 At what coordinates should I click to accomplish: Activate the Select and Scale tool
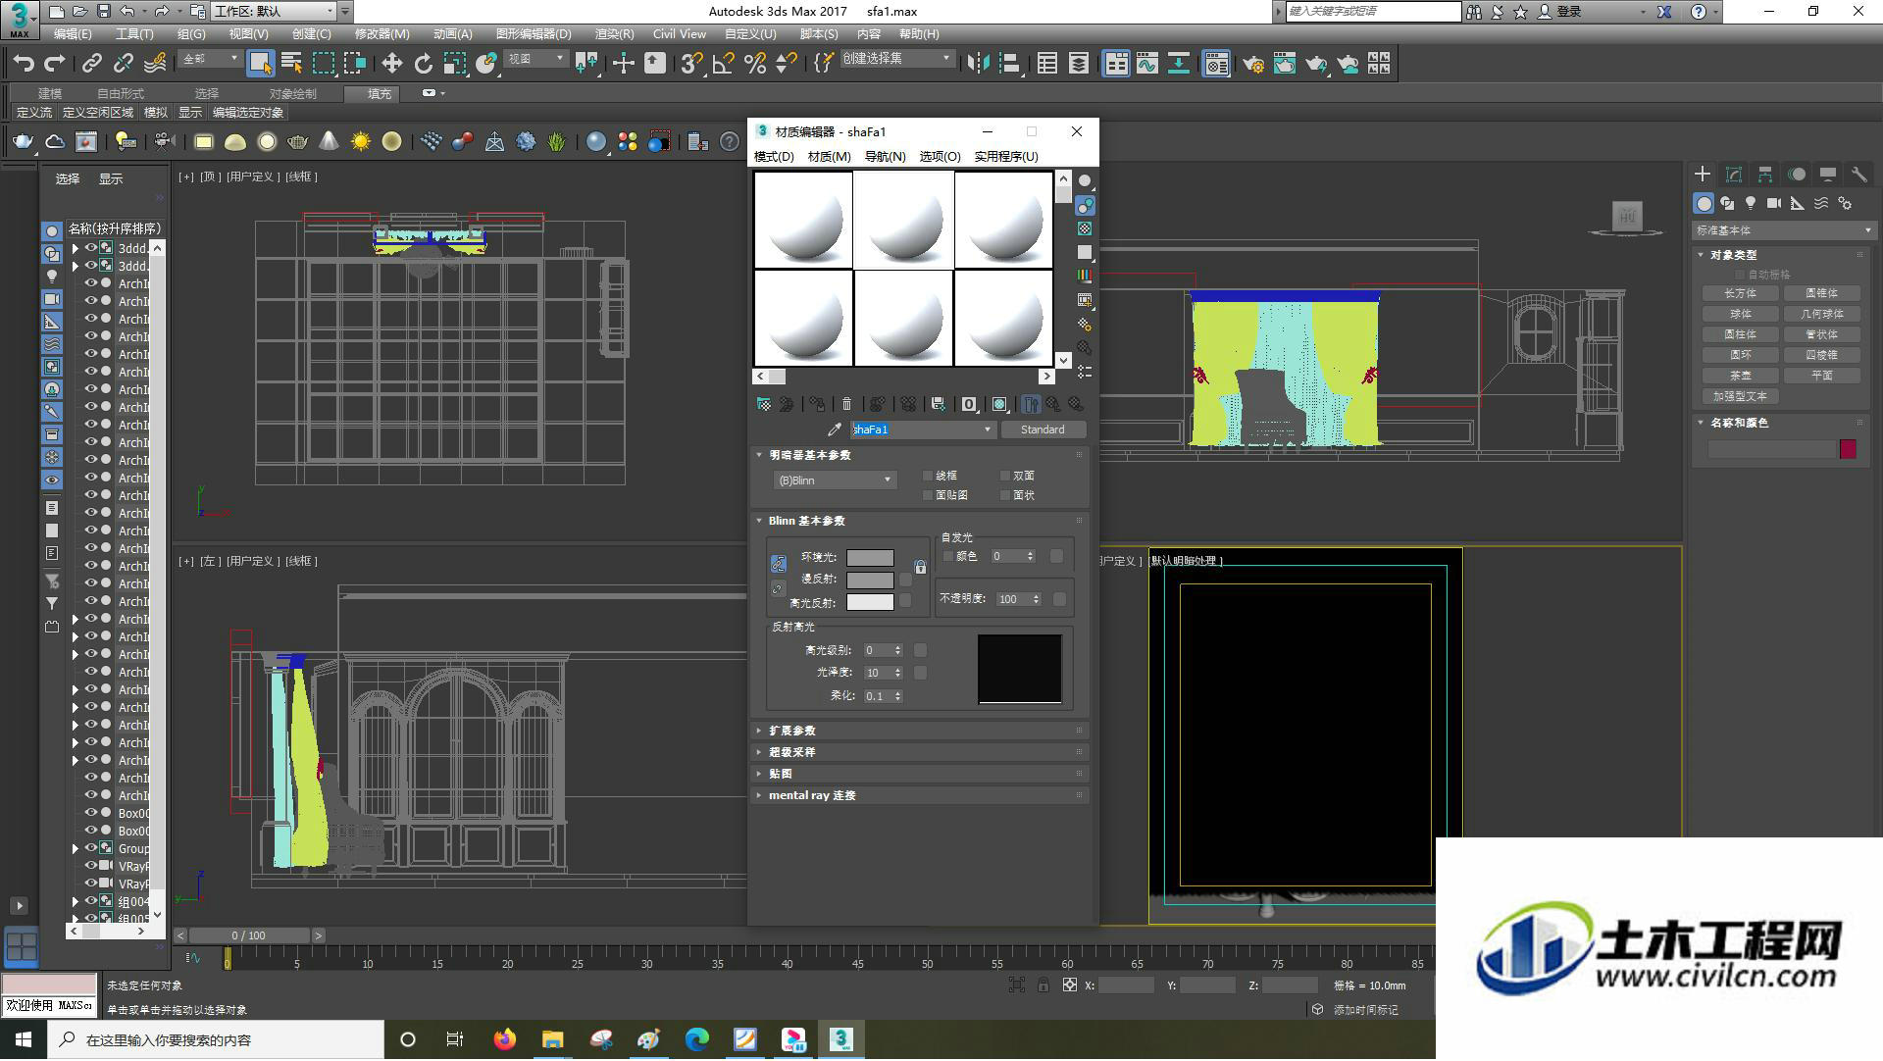[x=454, y=64]
